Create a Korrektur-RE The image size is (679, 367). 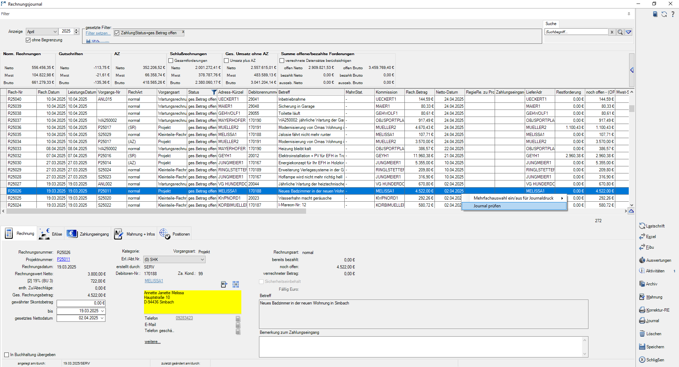654,310
